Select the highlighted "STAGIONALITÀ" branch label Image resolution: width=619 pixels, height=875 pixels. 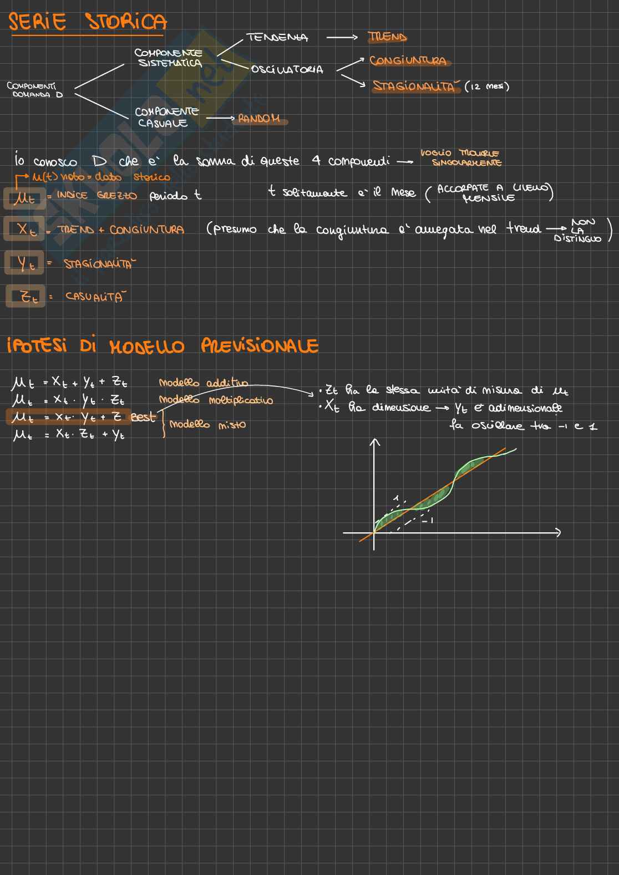(416, 86)
